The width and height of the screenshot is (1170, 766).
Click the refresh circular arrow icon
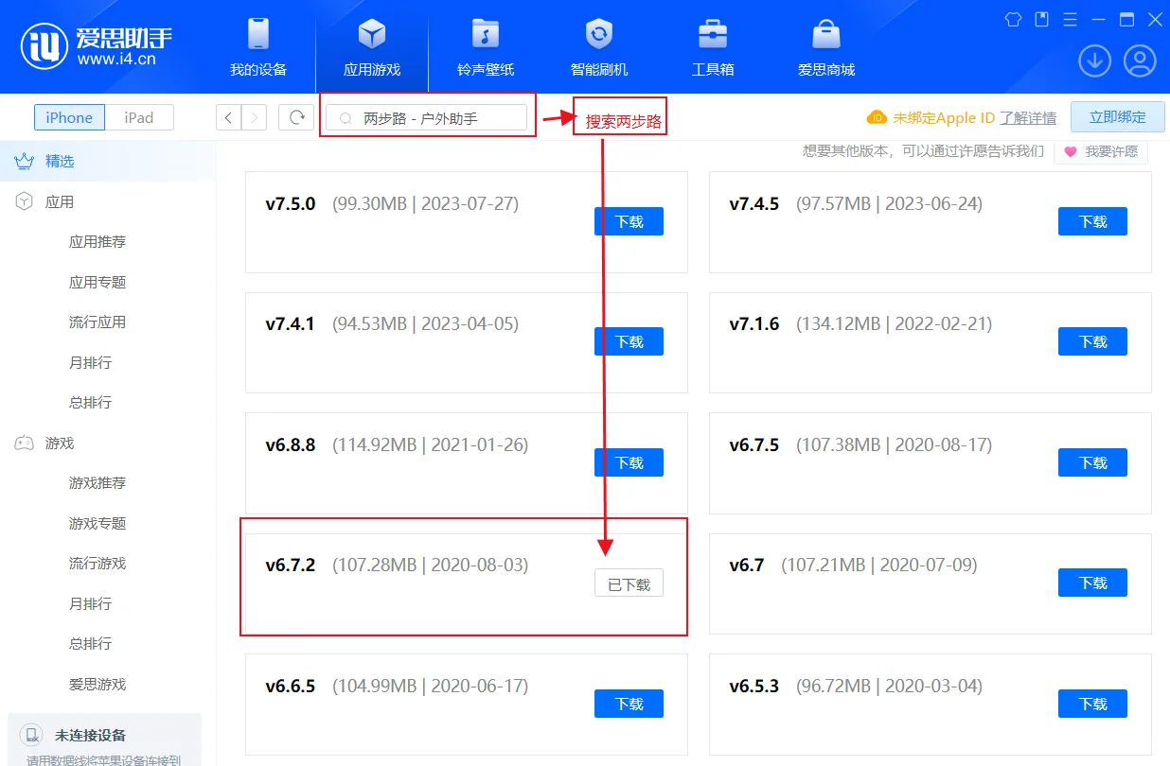pyautogui.click(x=296, y=117)
